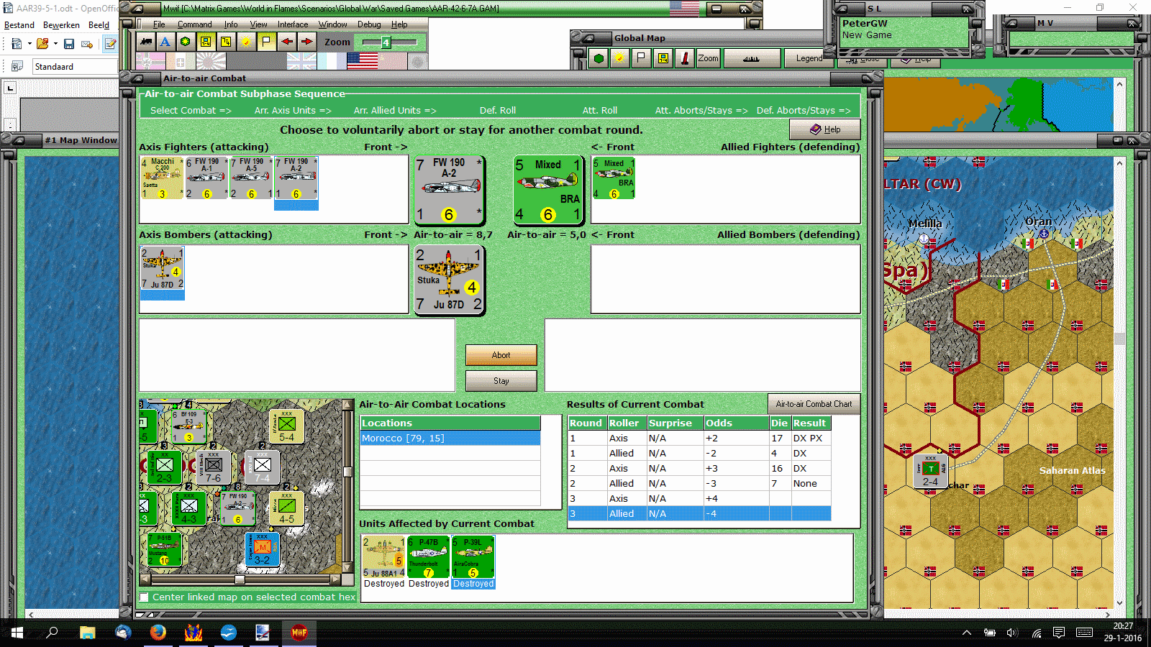The width and height of the screenshot is (1151, 647).
Task: Show hidden system tray icons
Action: click(x=967, y=633)
